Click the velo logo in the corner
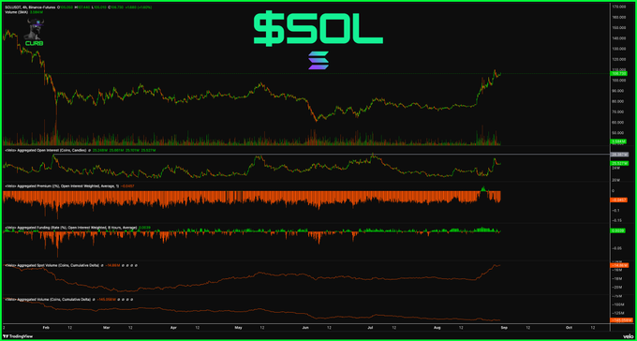This screenshot has width=637, height=341. coord(628,335)
